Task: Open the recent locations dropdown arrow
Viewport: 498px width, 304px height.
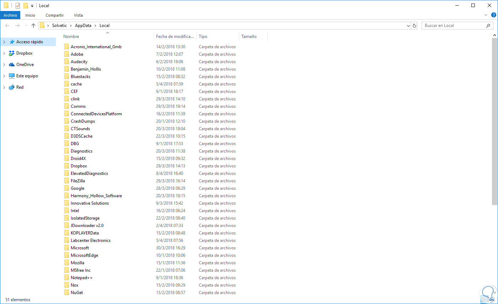Action: coord(26,26)
